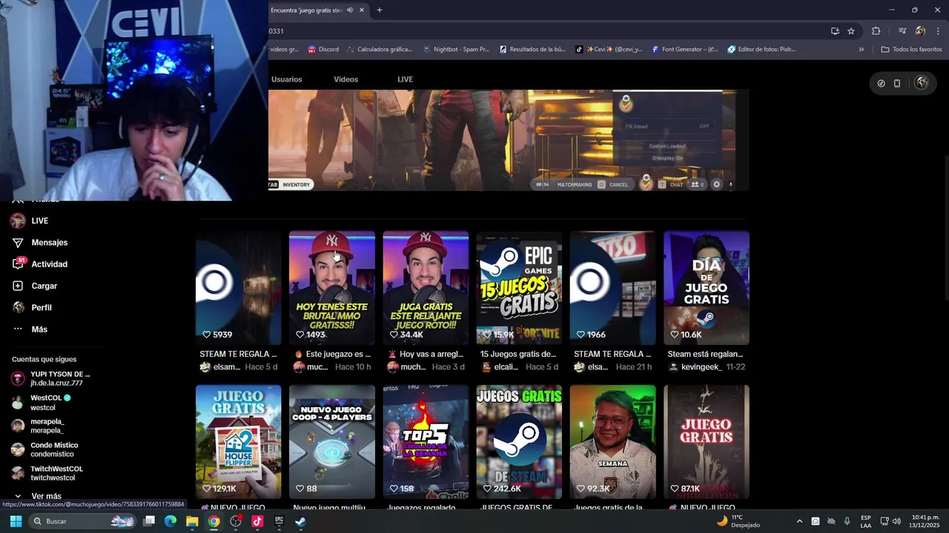Mute the tab using its speaker icon
Image resolution: width=949 pixels, height=533 pixels.
tap(349, 10)
